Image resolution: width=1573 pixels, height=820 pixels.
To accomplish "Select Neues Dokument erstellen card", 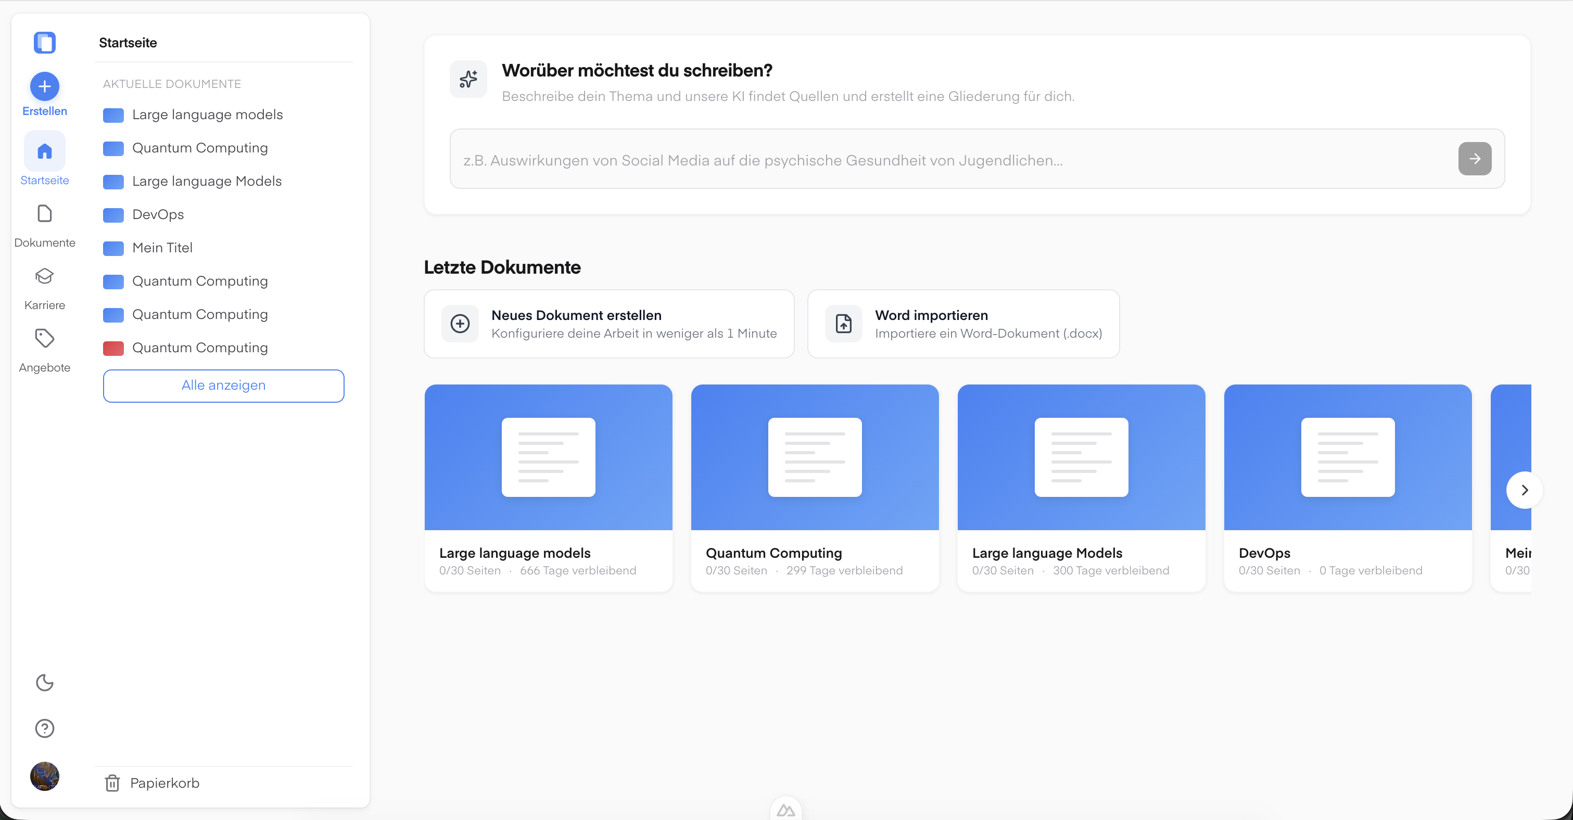I will click(609, 324).
